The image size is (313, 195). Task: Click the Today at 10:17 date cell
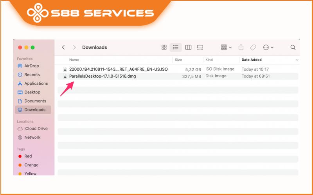pyautogui.click(x=255, y=69)
